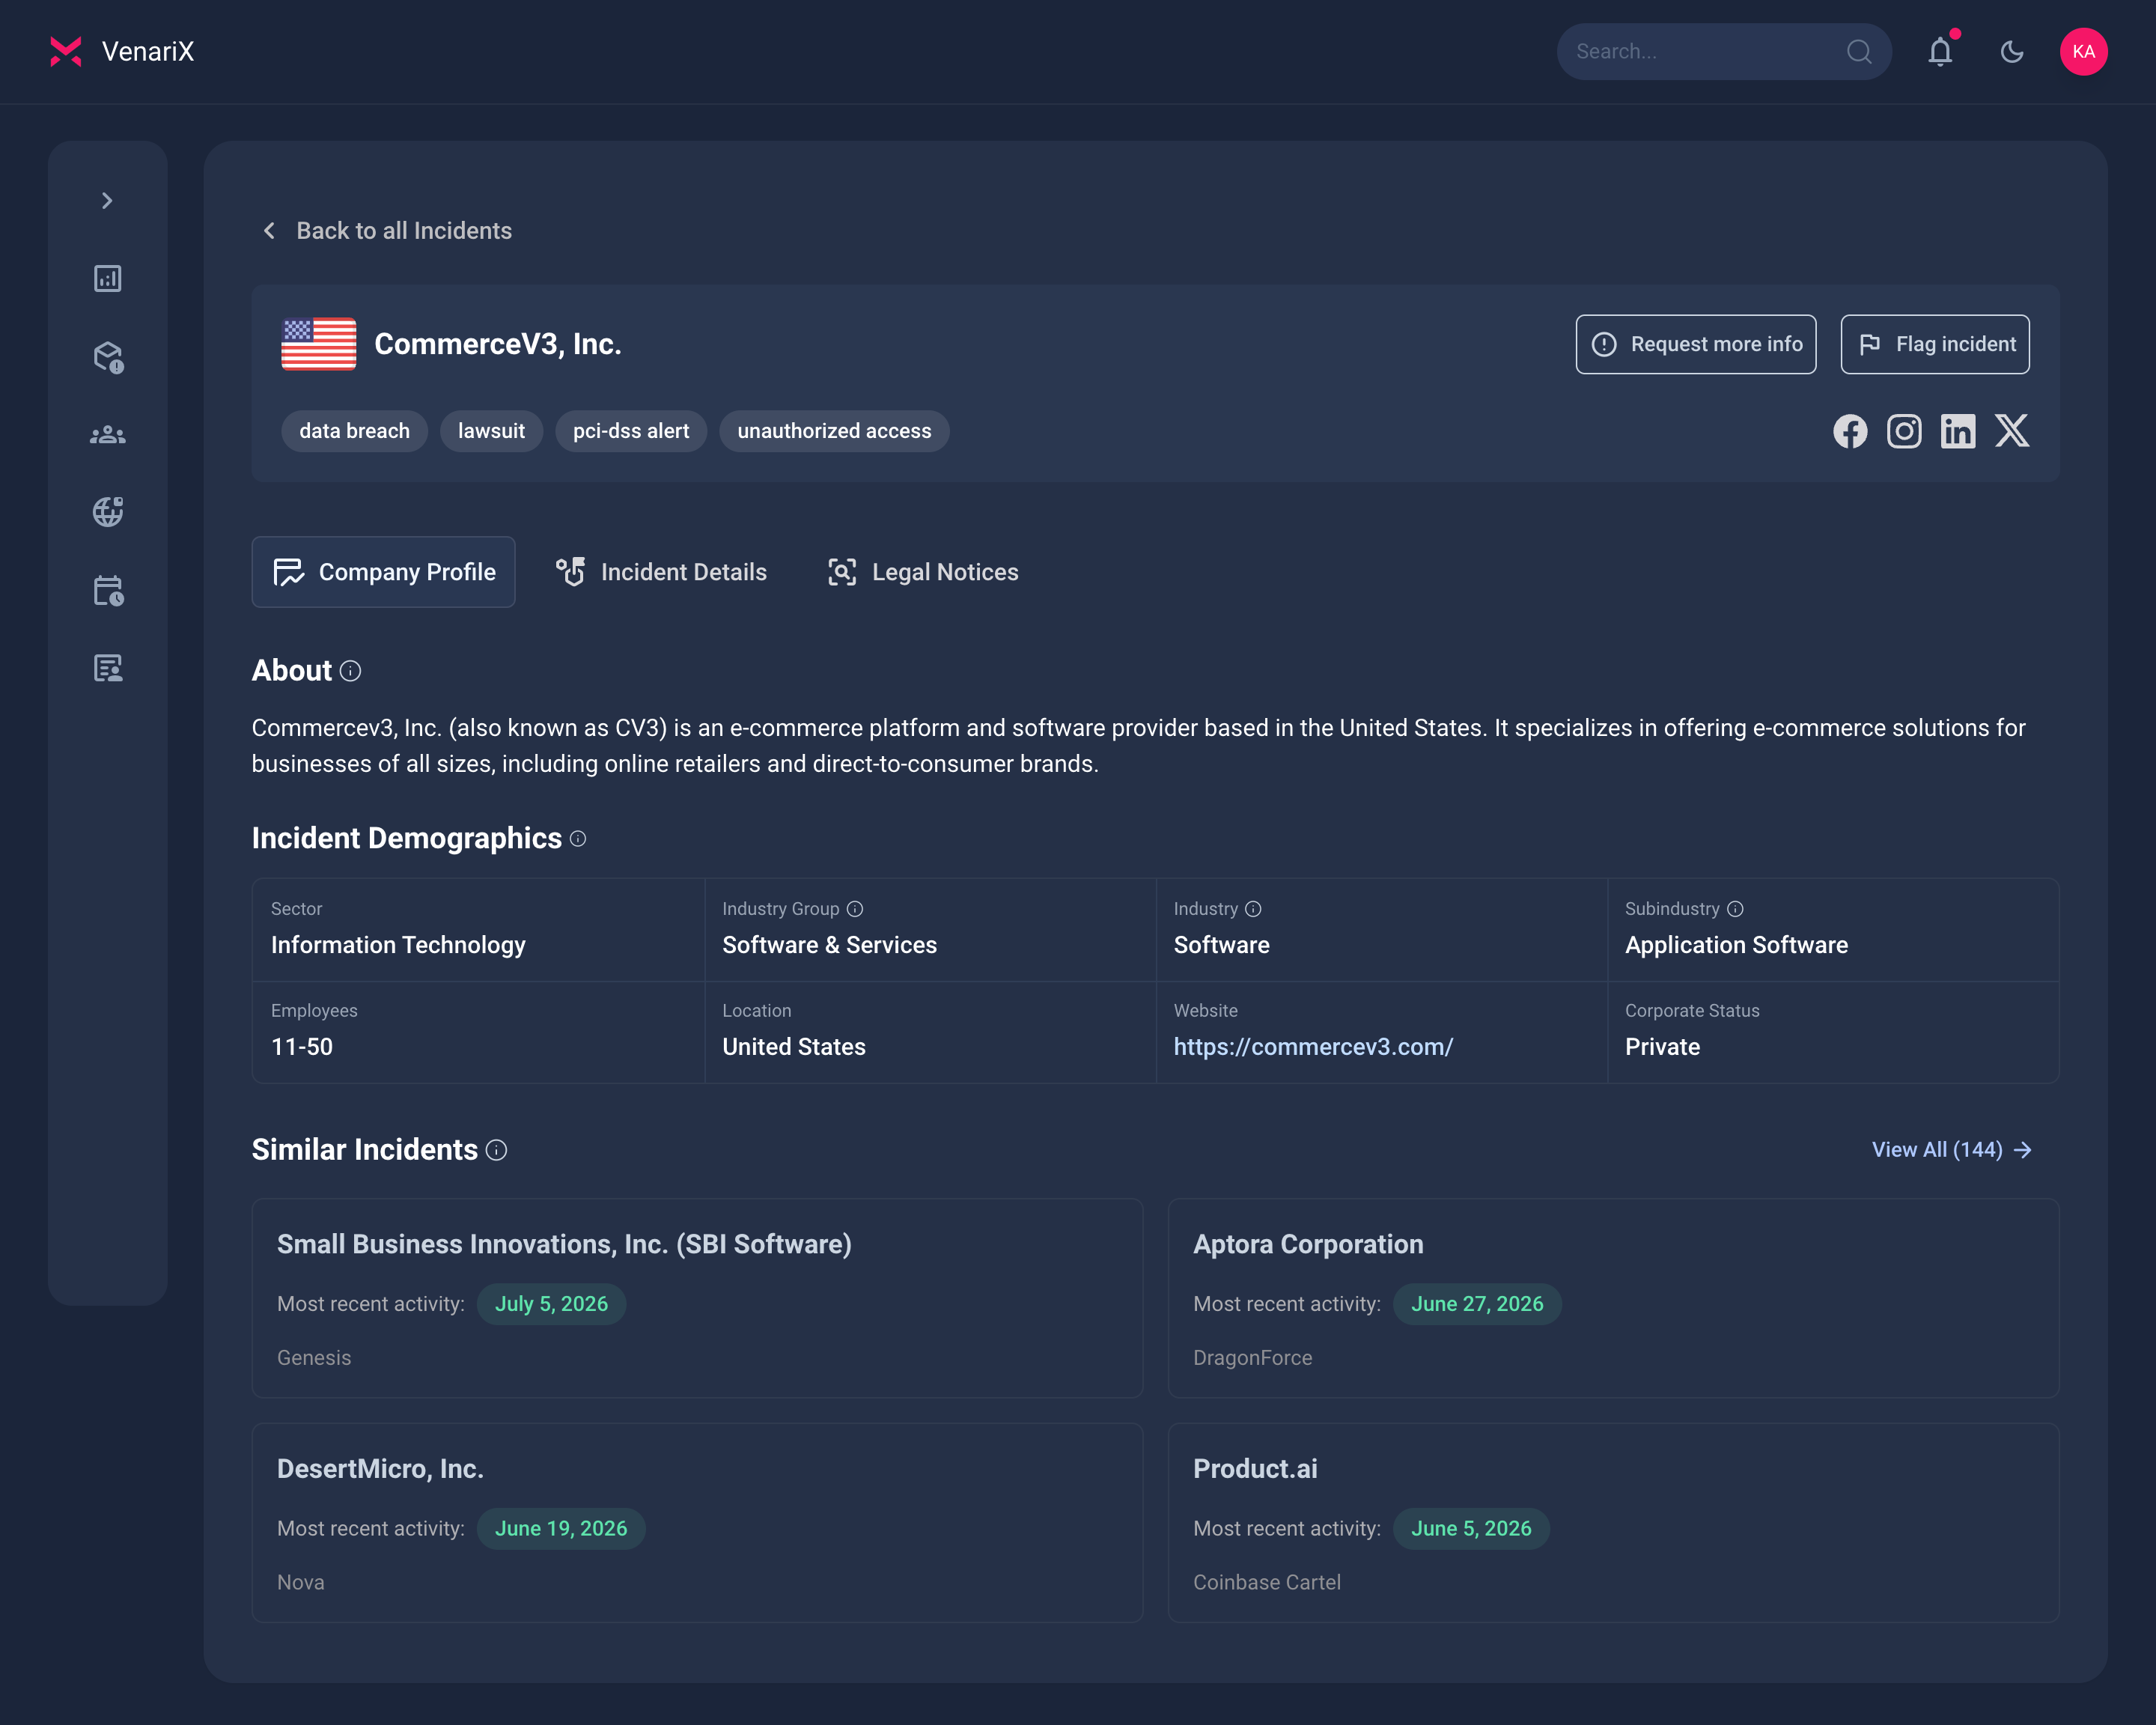Select the data breach tag
Image resolution: width=2156 pixels, height=1725 pixels.
(354, 431)
